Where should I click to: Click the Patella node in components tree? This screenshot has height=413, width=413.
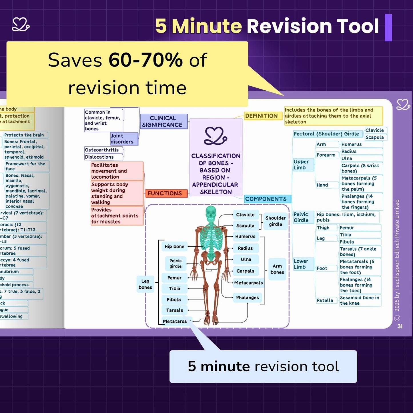pos(325,300)
